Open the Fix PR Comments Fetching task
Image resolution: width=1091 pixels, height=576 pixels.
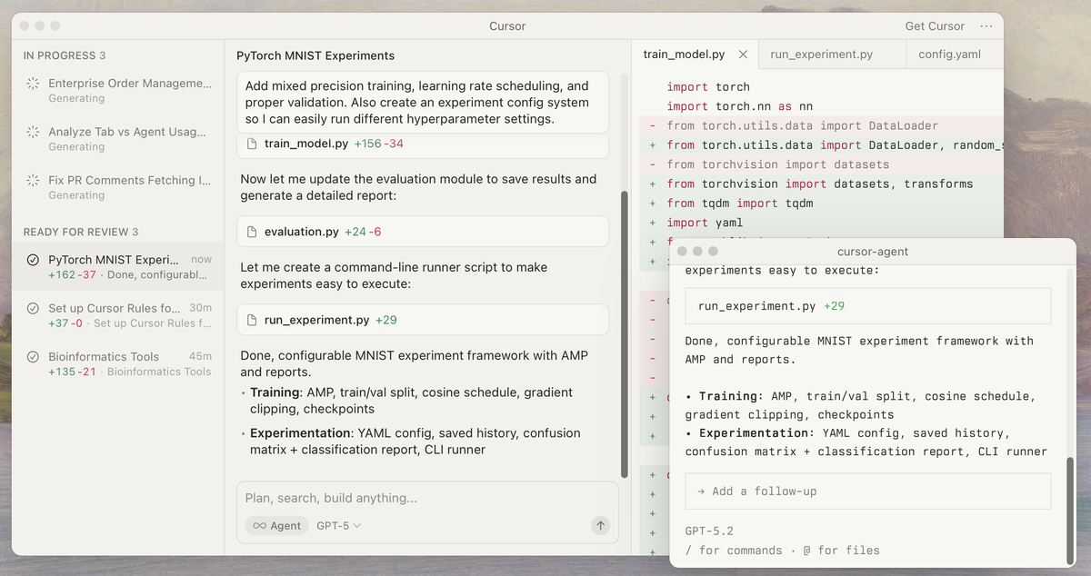[118, 187]
